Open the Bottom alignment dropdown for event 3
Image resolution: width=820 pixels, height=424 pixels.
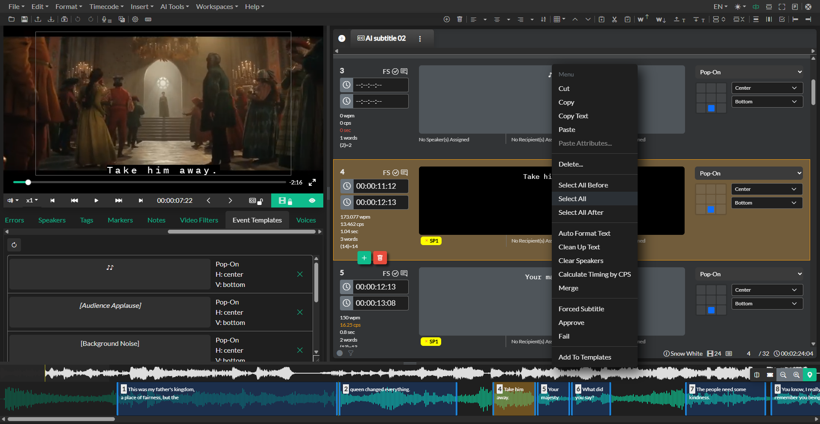pyautogui.click(x=767, y=102)
